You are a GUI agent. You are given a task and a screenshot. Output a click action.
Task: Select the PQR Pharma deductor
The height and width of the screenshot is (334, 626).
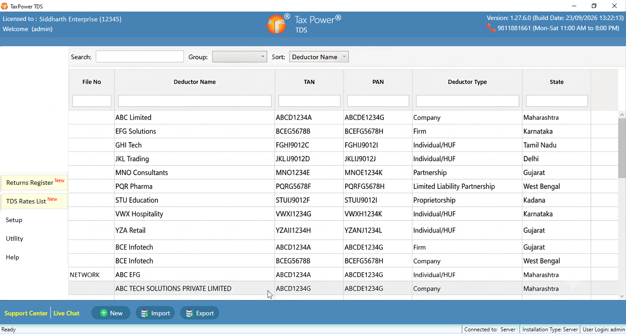pyautogui.click(x=343, y=186)
